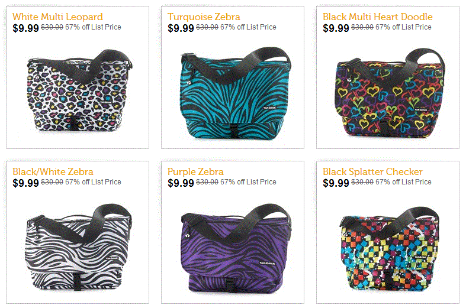Image resolution: width=466 pixels, height=305 pixels.
Task: Click the $9.99 price under White Multi Leopard
Action: coord(25,28)
